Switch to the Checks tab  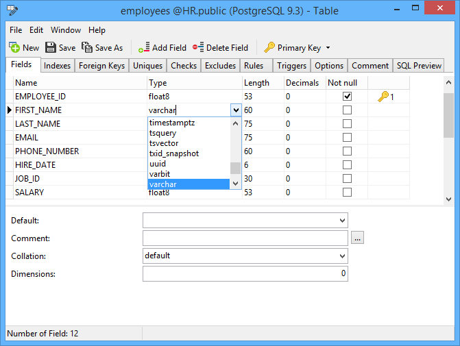[184, 66]
